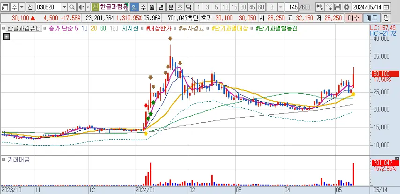This screenshot has height=194, width=400.
Task: Close the 거래대금 volume panel
Action: pos(397,158)
